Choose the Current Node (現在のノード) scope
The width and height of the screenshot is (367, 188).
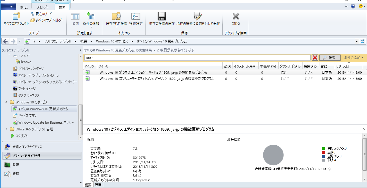[x=41, y=14]
